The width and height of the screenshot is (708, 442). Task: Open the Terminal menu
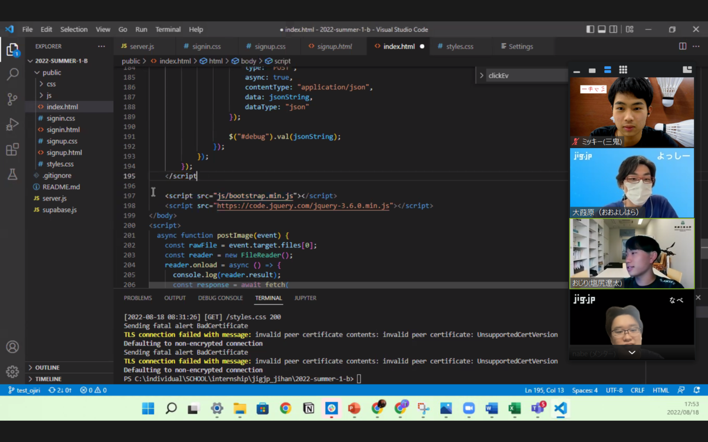pos(168,29)
